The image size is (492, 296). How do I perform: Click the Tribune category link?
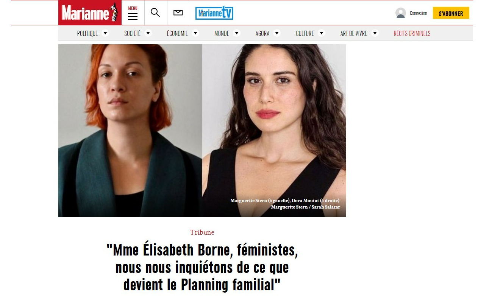pos(202,232)
